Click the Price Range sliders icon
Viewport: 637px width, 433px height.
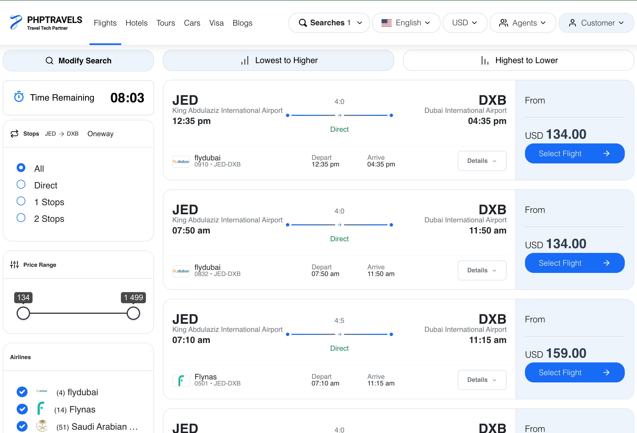click(14, 265)
